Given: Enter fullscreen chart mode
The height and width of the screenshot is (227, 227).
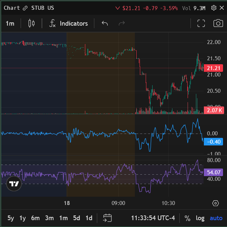Looking at the screenshot, I should pyautogui.click(x=201, y=23).
